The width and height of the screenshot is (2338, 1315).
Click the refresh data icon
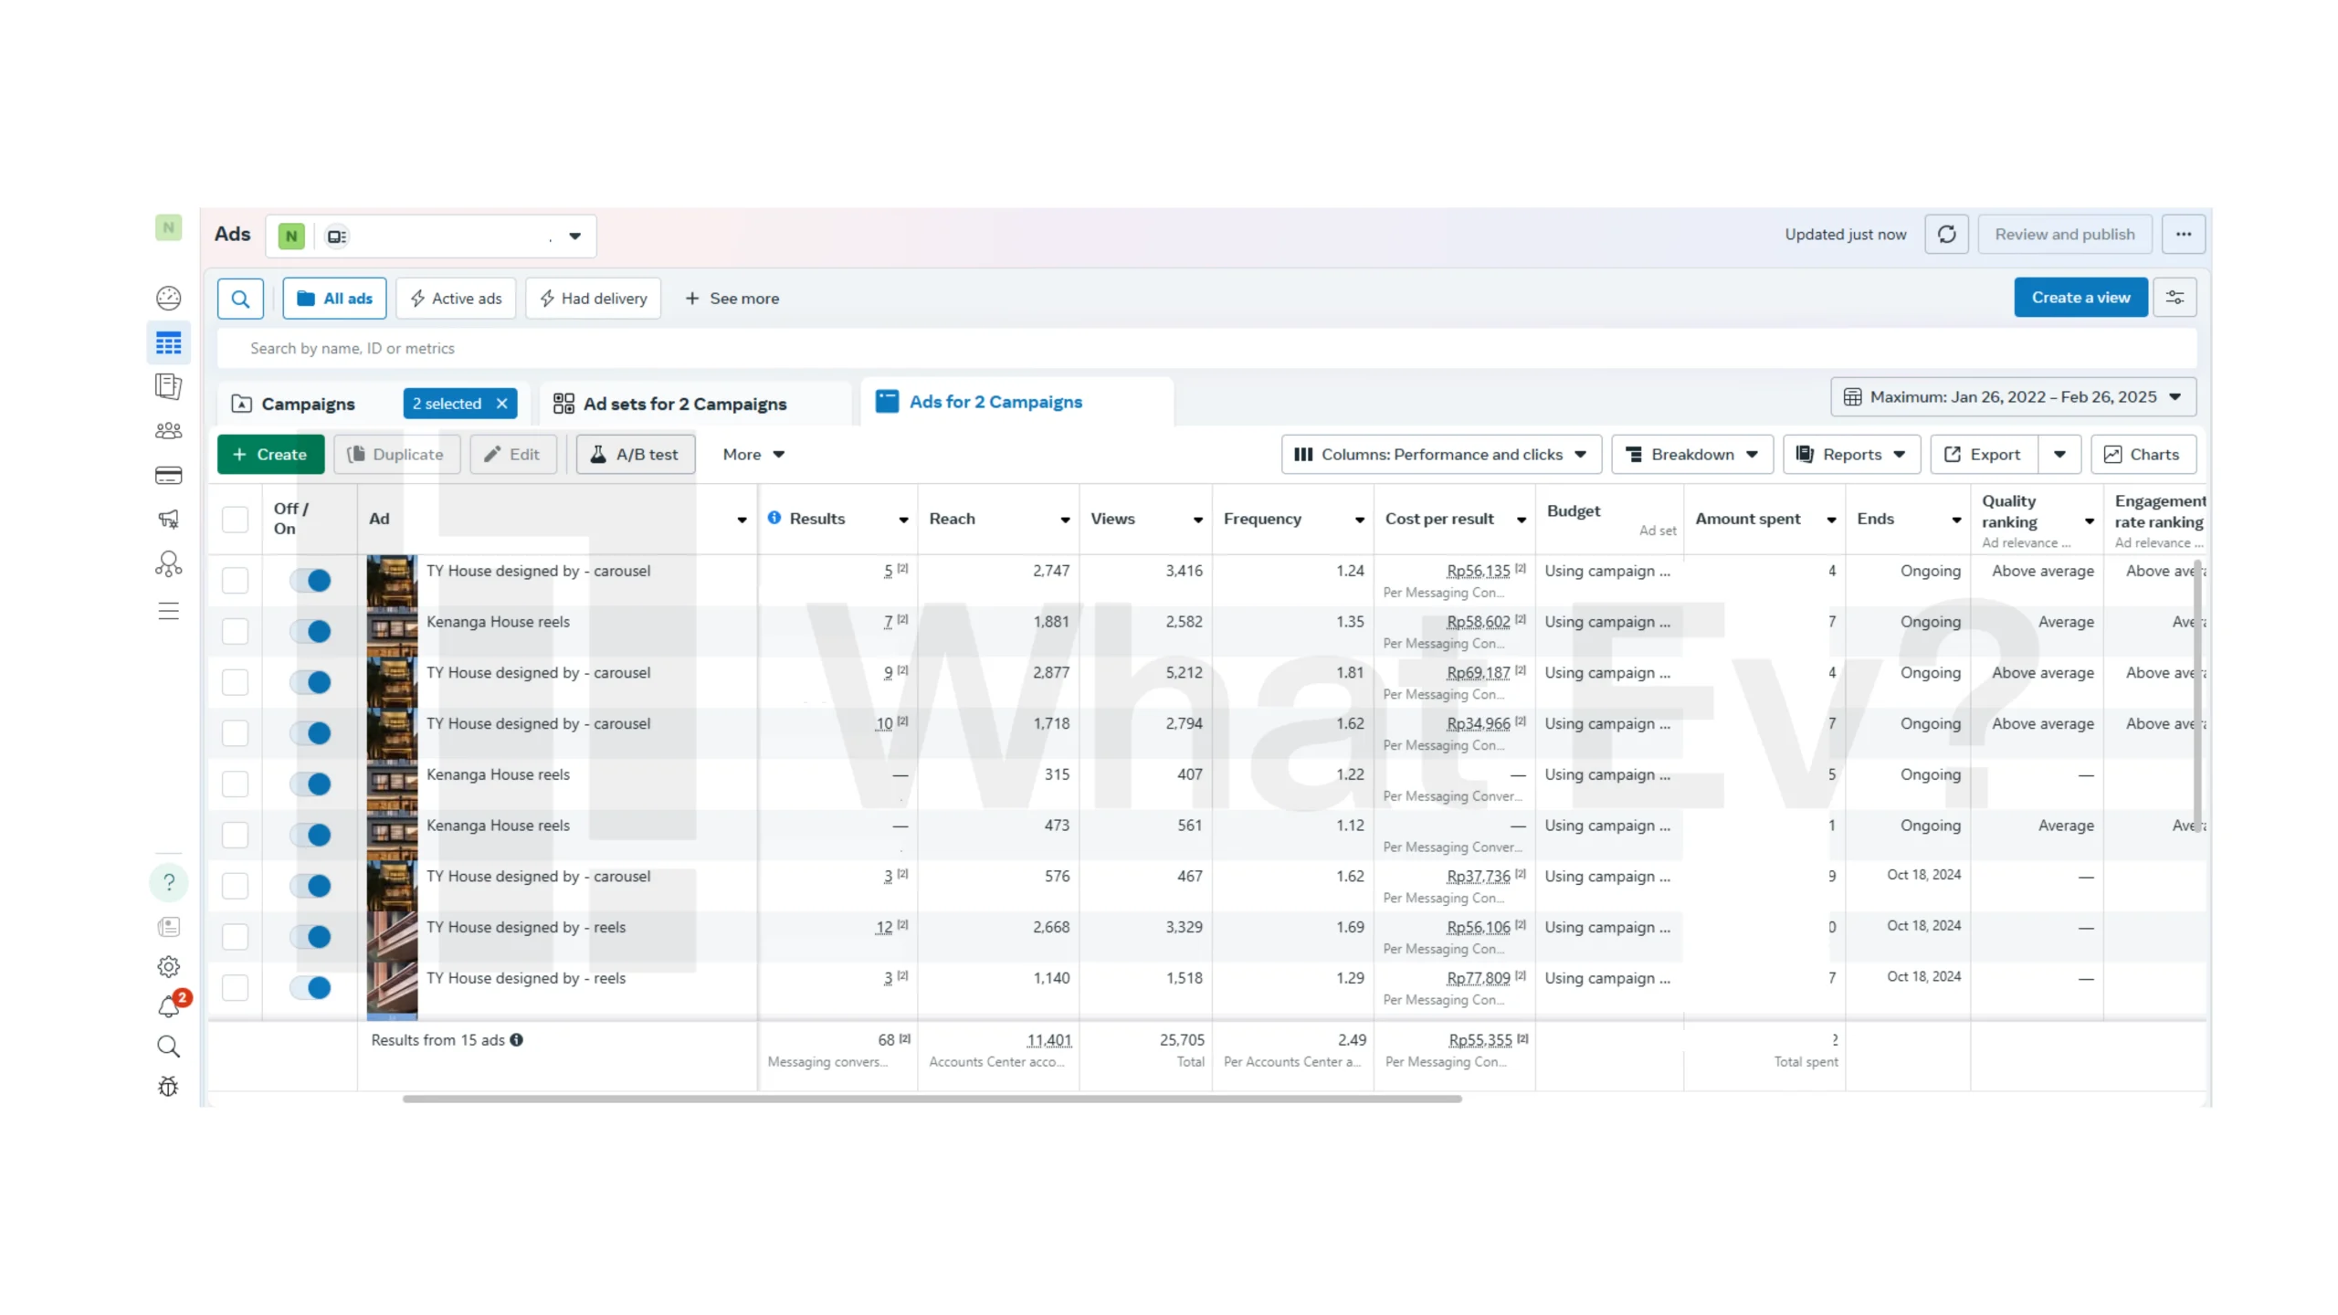(1945, 235)
